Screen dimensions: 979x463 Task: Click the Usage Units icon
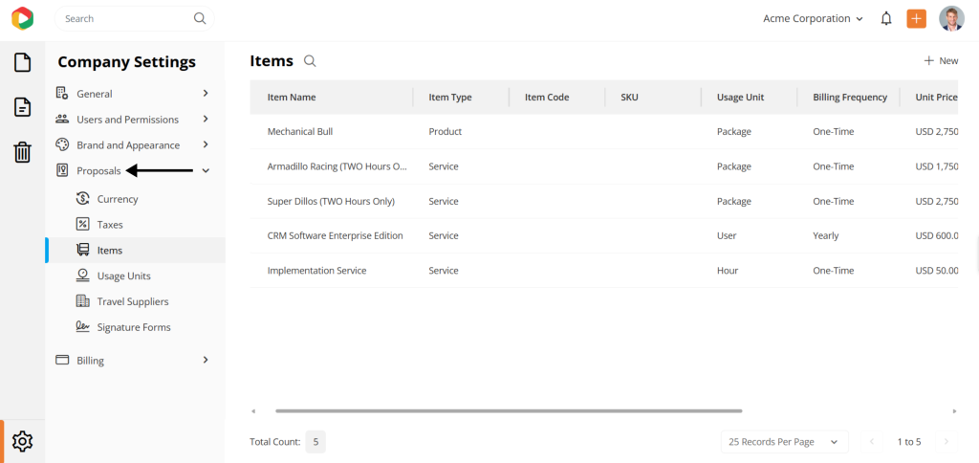[82, 276]
